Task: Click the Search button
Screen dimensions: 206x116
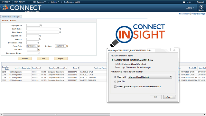Action: coord(25,59)
